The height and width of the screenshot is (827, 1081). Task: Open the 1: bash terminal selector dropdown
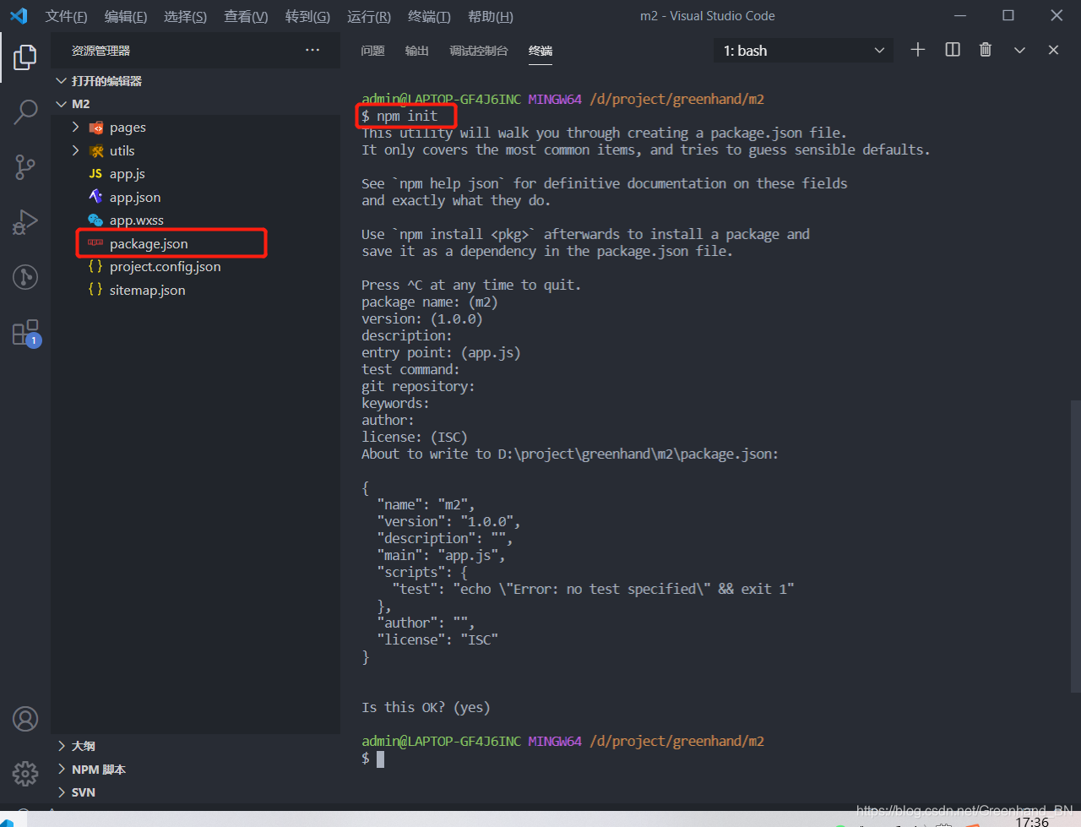click(x=803, y=51)
